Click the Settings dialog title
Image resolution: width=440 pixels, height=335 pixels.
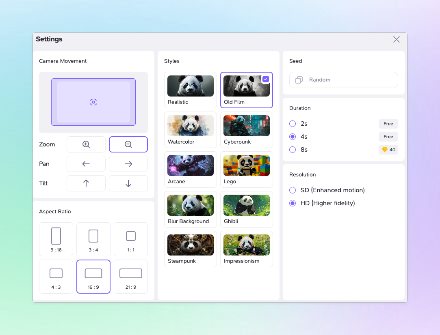[x=49, y=39]
